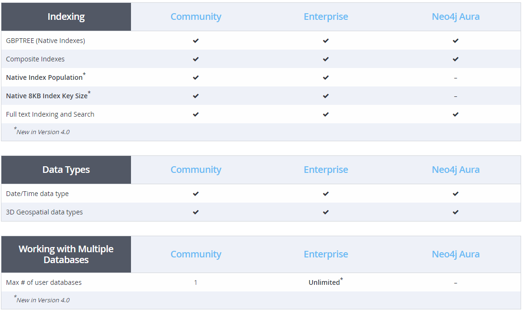Click Enterprise checkmark for Composite Indexes

coord(326,59)
